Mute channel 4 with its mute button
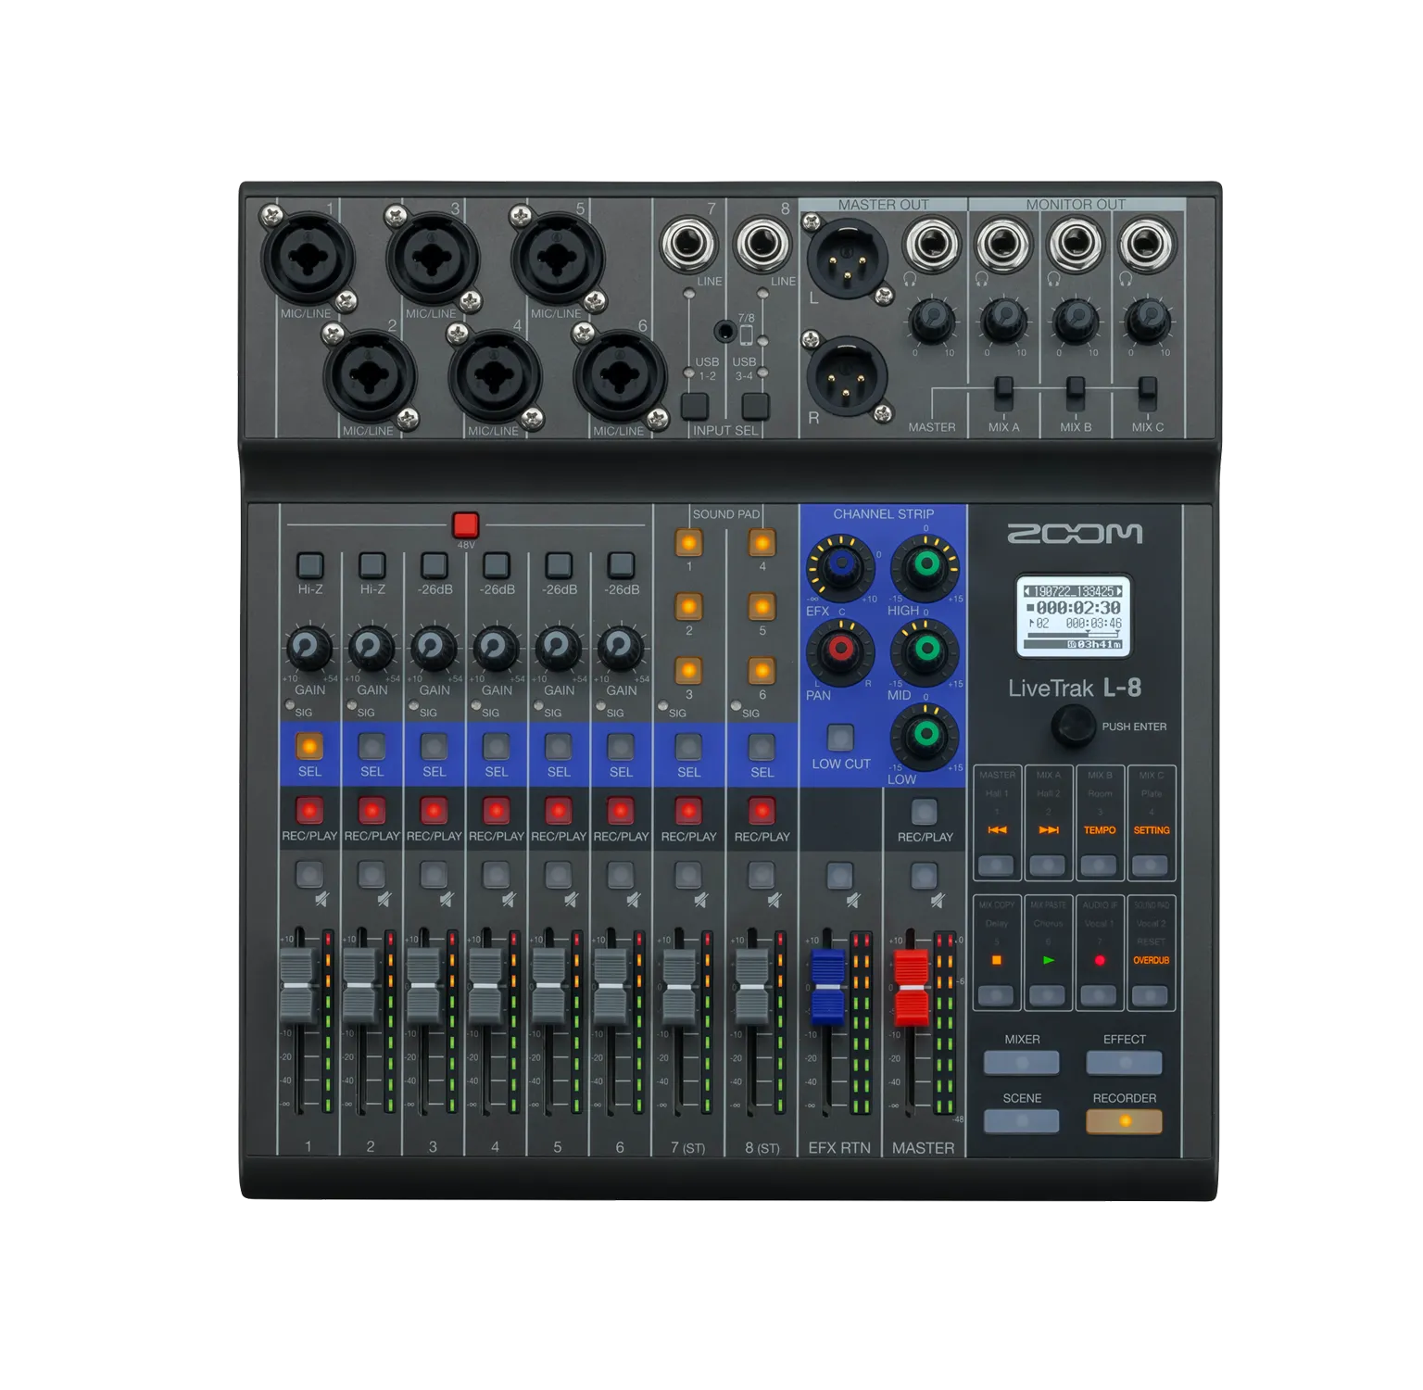This screenshot has width=1423, height=1390. tap(496, 874)
